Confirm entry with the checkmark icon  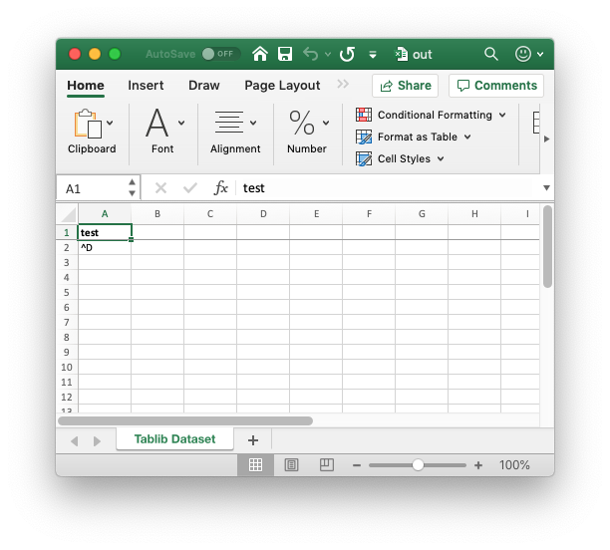tap(190, 188)
